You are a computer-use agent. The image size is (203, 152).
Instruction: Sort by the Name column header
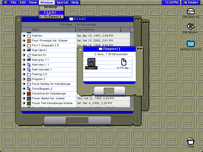pos(48,30)
